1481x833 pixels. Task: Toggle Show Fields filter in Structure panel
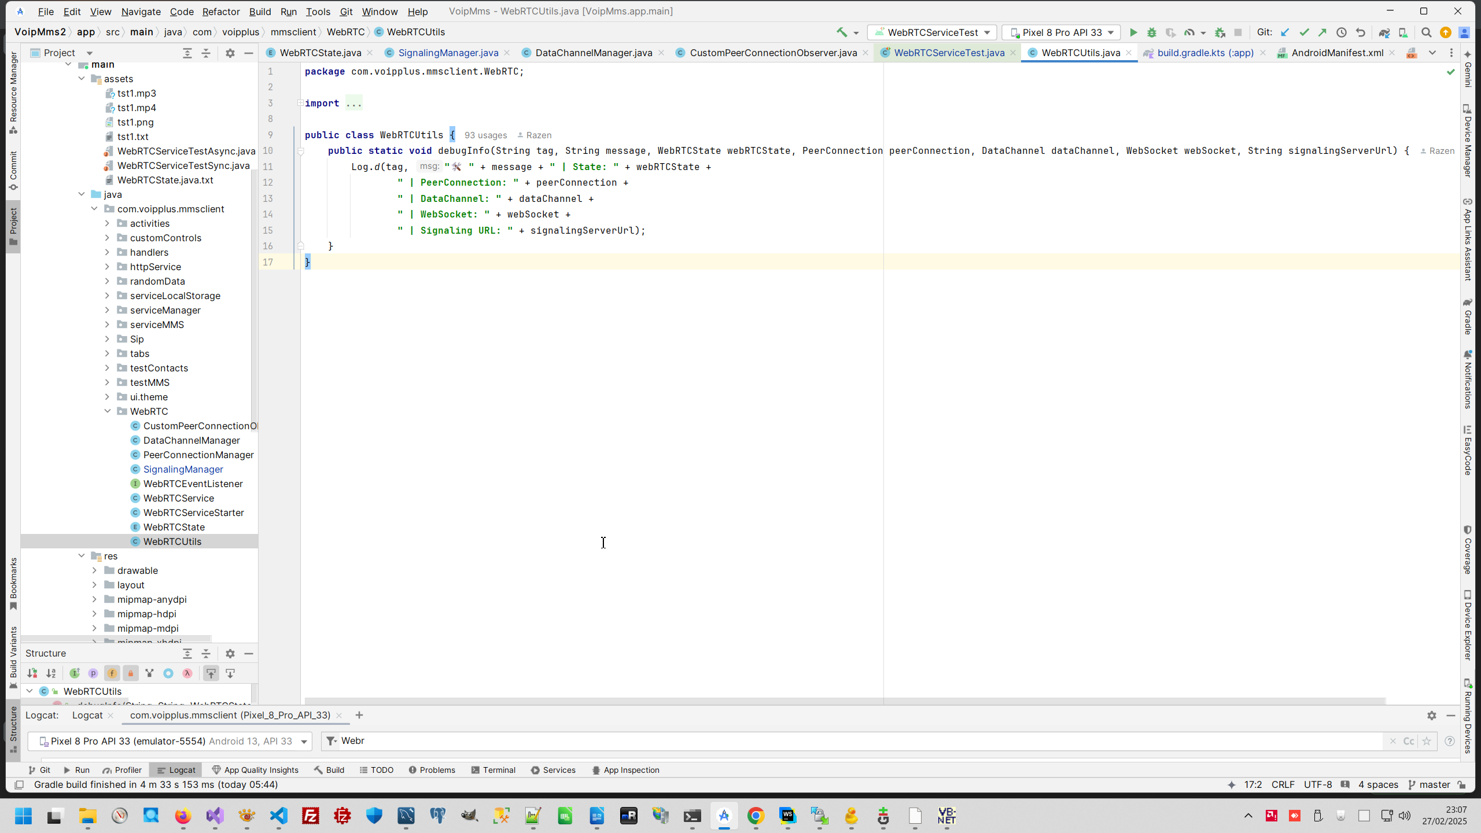click(112, 673)
